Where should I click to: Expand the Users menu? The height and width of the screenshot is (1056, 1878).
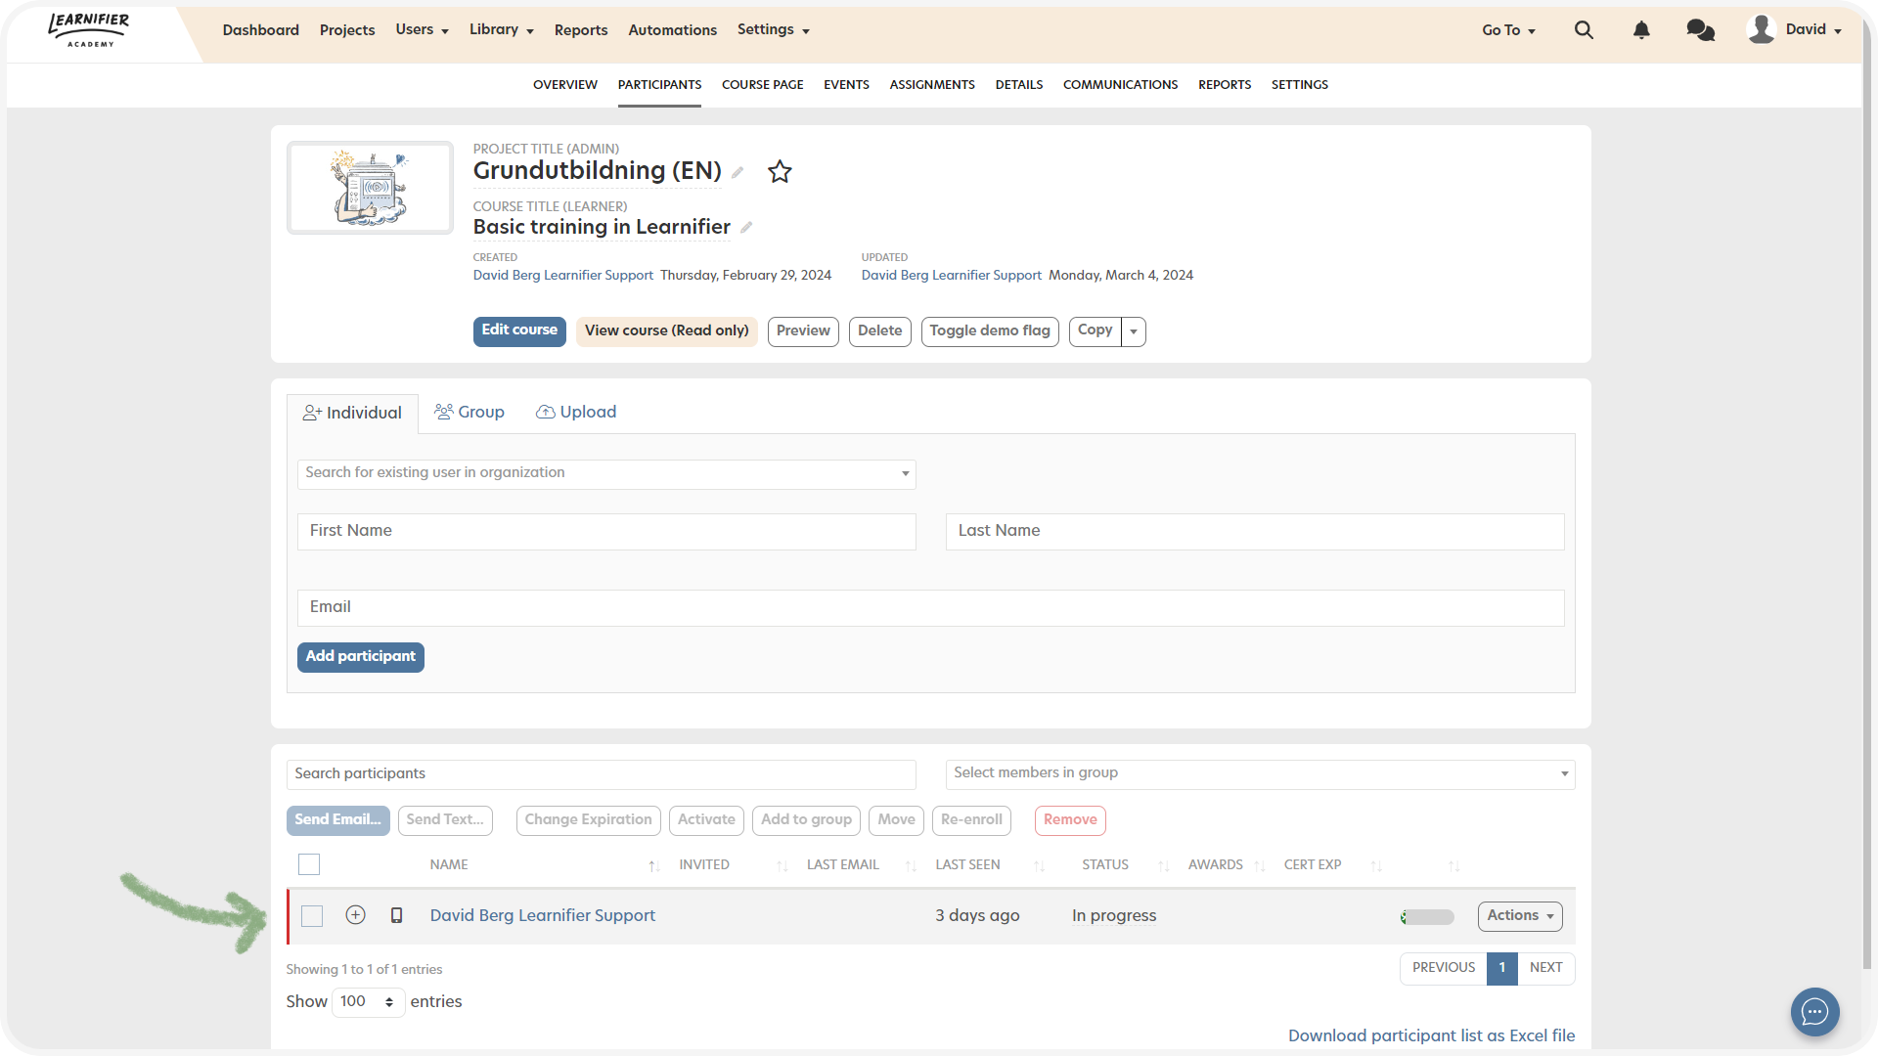pyautogui.click(x=422, y=30)
